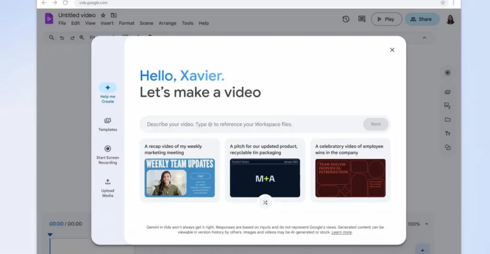Click the Share button

[422, 19]
